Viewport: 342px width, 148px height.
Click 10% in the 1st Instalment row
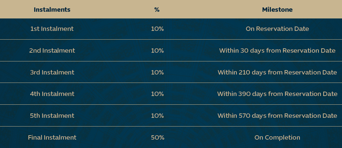point(158,29)
